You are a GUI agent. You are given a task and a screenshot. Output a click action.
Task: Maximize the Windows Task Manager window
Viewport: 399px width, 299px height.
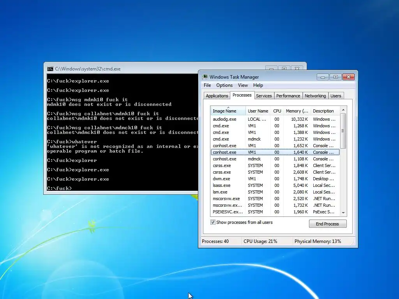pos(335,77)
